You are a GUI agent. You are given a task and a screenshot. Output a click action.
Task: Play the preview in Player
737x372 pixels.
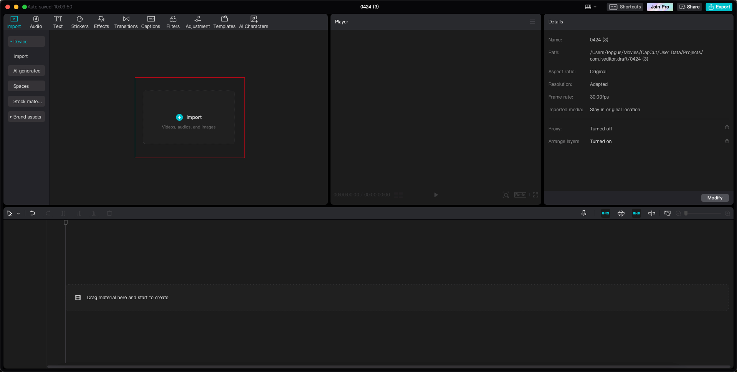click(x=436, y=195)
